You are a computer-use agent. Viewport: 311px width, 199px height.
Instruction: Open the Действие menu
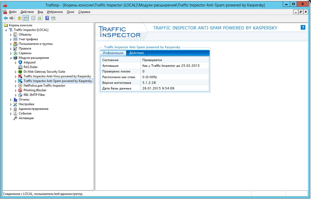[27, 12]
